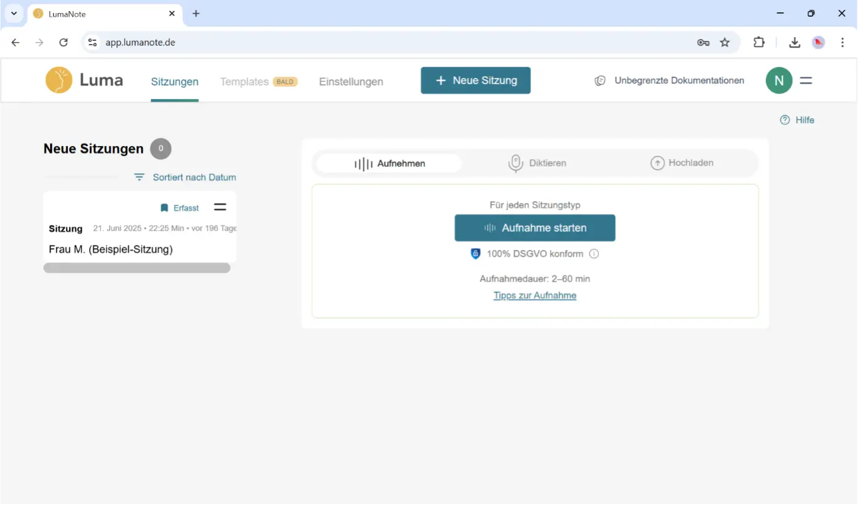The height and width of the screenshot is (506, 859).
Task: Open the browser extensions puzzle icon
Action: (759, 43)
